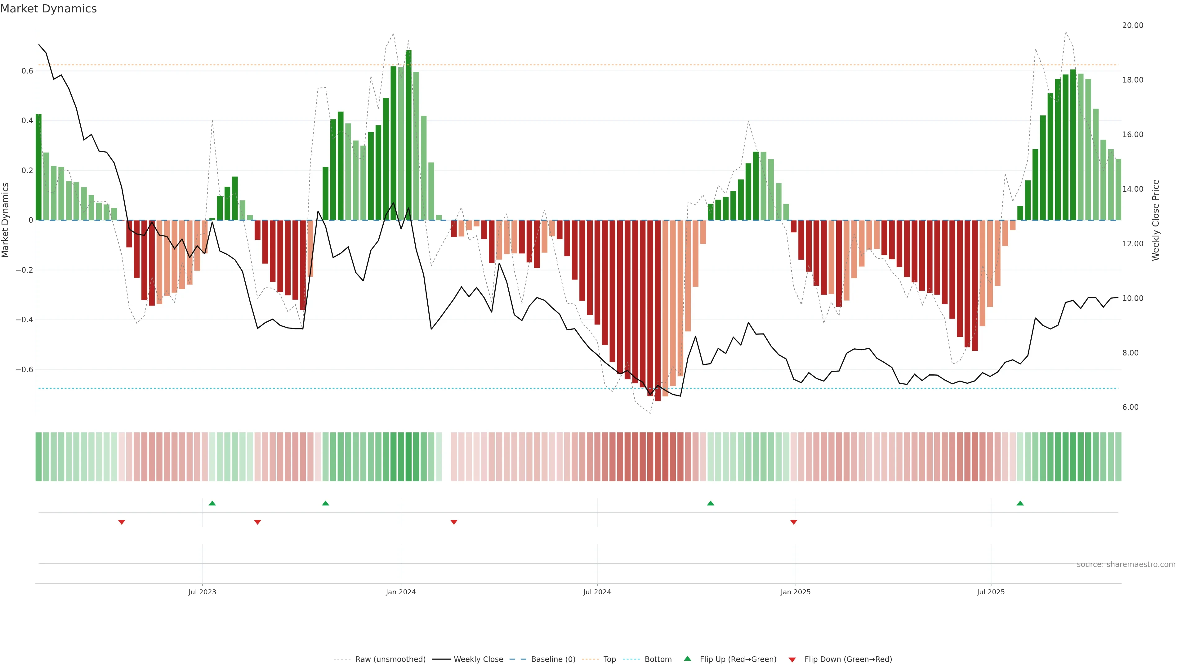The height and width of the screenshot is (670, 1191).
Task: Click the Bottom legend label
Action: coord(658,659)
